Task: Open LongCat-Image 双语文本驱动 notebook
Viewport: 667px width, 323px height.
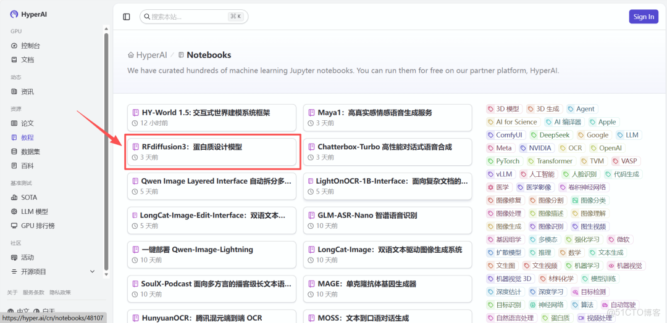Action: coord(387,254)
